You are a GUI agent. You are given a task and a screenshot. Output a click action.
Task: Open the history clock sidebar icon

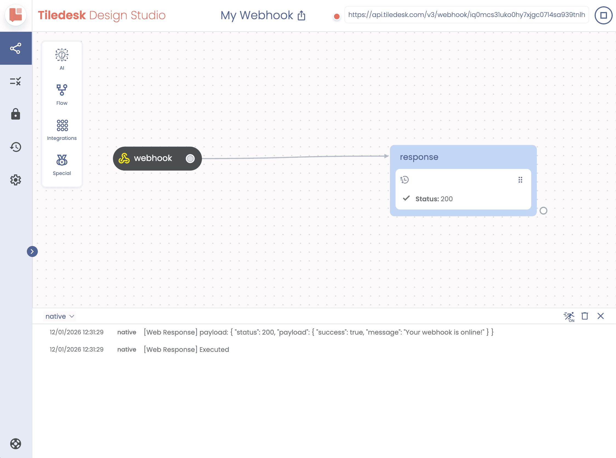click(x=16, y=147)
